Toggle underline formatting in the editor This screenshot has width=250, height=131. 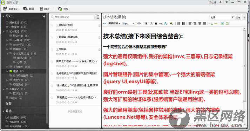(x=156, y=23)
